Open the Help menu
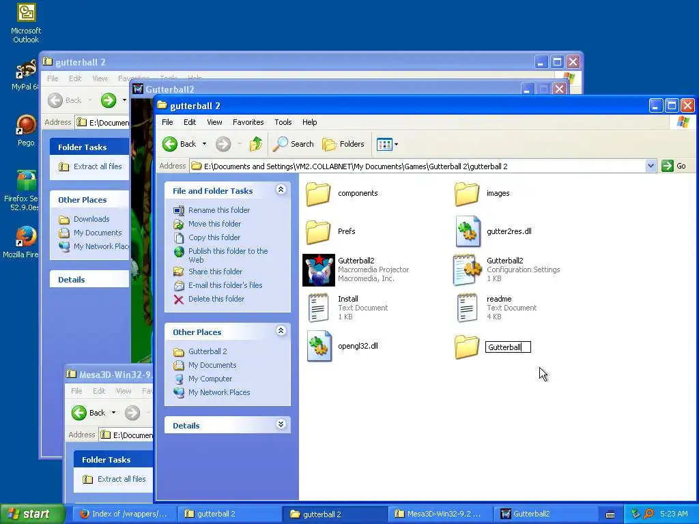 coord(309,122)
